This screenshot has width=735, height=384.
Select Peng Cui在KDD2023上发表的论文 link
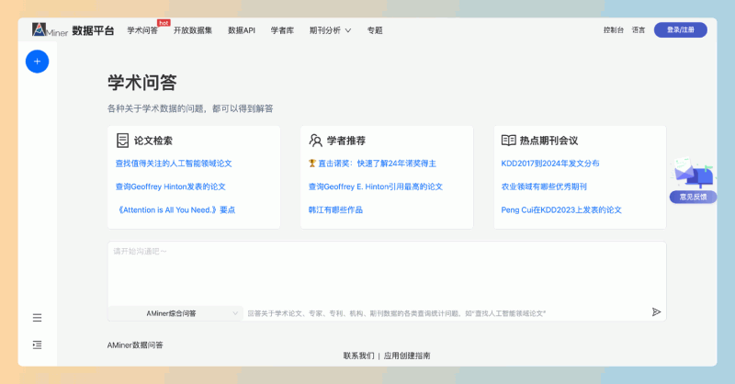point(561,210)
